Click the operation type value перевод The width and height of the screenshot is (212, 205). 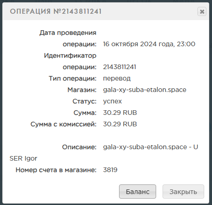tap(117, 79)
